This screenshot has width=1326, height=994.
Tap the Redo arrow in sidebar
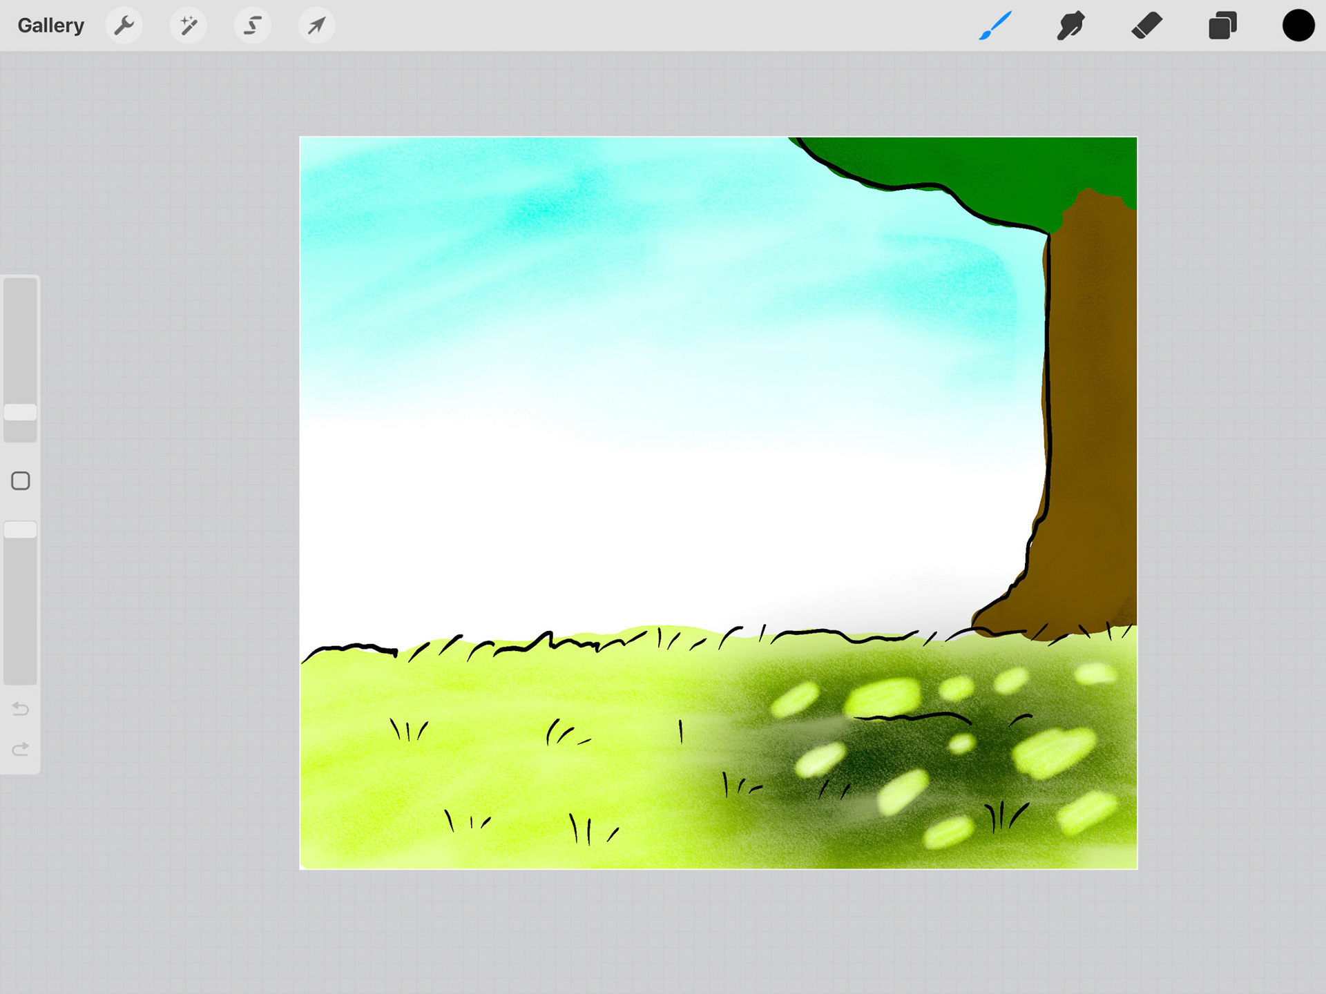point(21,749)
